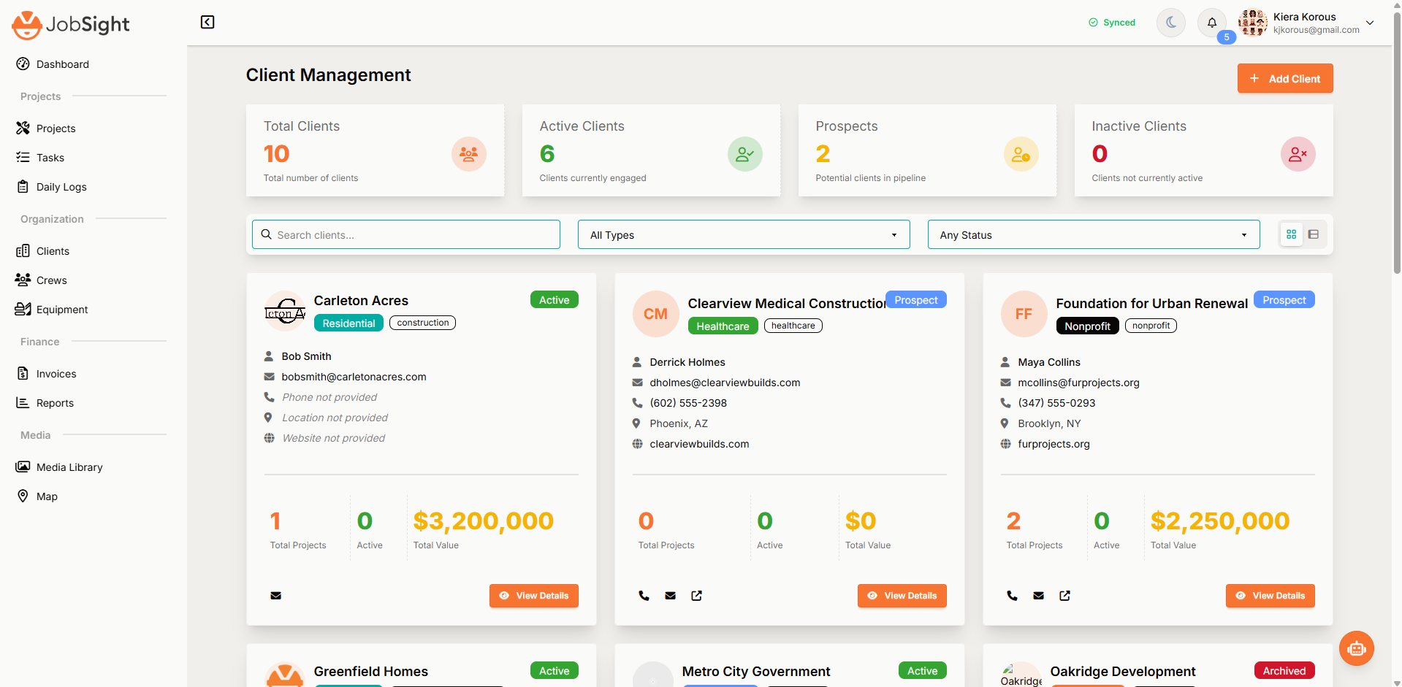Click the Archived badge on Oakridge Development
This screenshot has height=687, width=1402.
[1284, 671]
